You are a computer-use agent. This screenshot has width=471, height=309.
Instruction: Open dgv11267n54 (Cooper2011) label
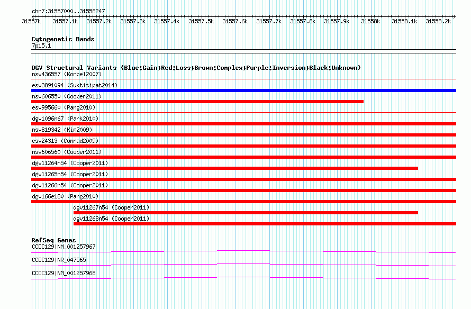111,207
